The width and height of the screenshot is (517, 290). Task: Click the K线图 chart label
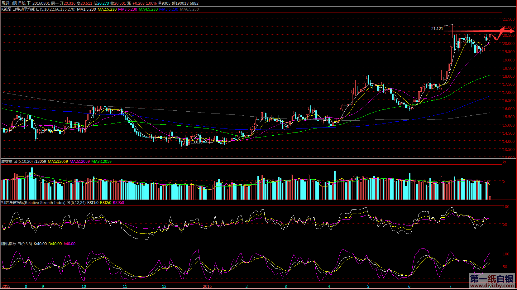[6, 9]
